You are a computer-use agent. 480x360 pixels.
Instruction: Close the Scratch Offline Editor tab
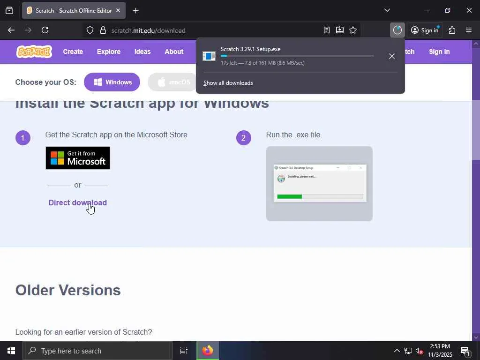click(x=118, y=10)
